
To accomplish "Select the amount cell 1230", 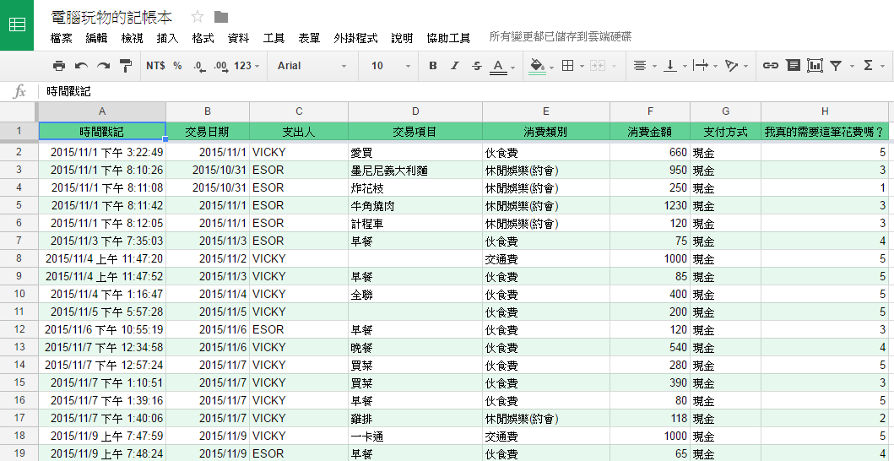I will [650, 205].
